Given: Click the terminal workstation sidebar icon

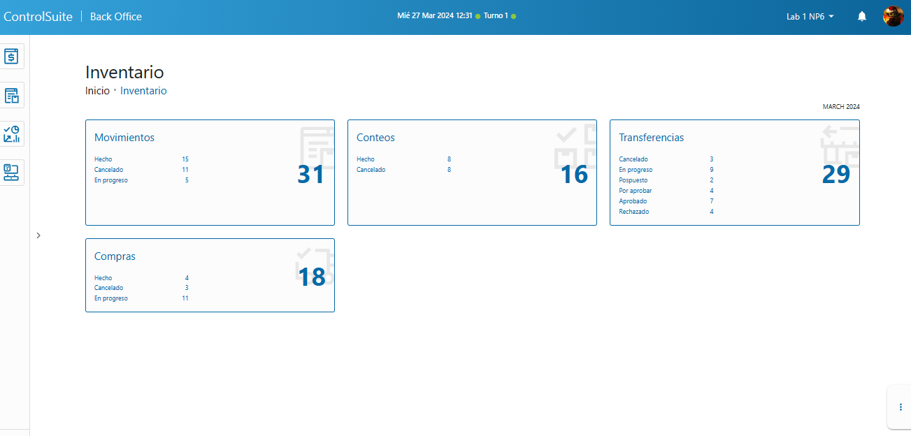Looking at the screenshot, I should coord(13,172).
